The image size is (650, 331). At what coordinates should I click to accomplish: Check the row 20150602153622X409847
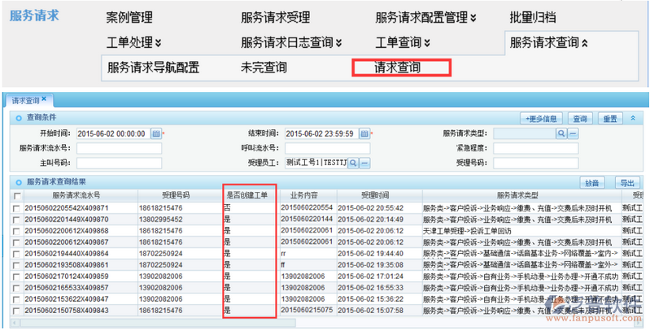(16, 299)
